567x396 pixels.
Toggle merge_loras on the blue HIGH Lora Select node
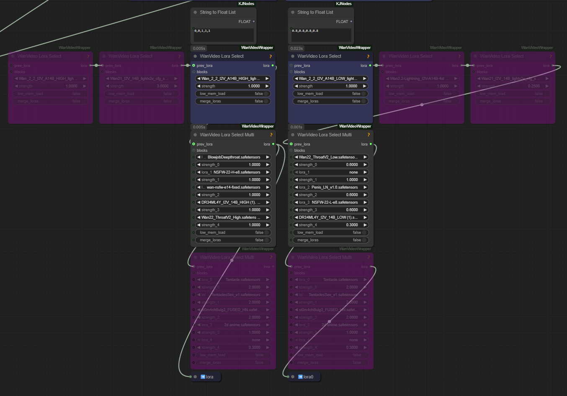(x=233, y=101)
